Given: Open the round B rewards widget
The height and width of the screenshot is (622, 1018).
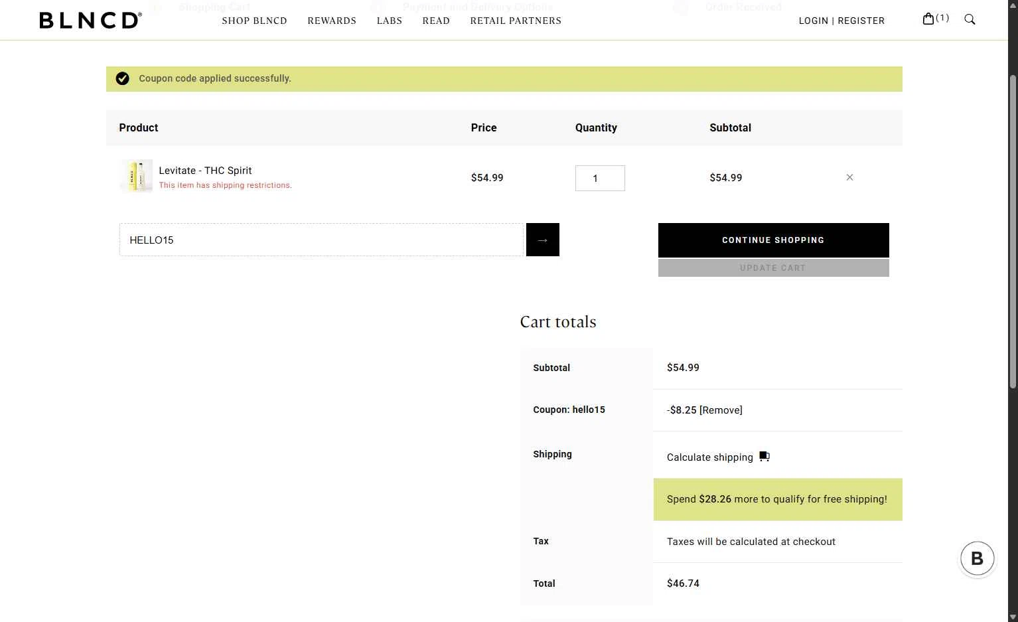Looking at the screenshot, I should (x=977, y=558).
